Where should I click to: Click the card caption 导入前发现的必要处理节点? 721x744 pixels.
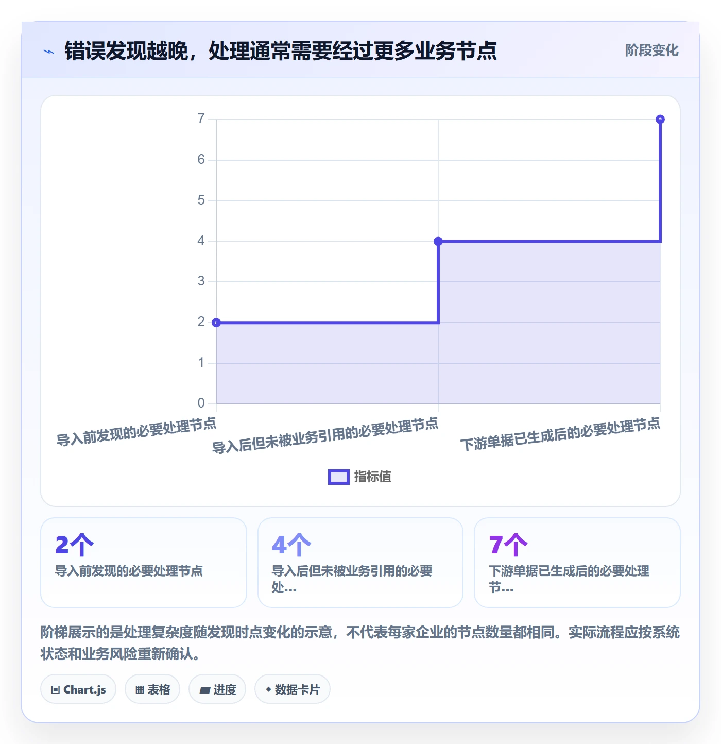point(129,571)
